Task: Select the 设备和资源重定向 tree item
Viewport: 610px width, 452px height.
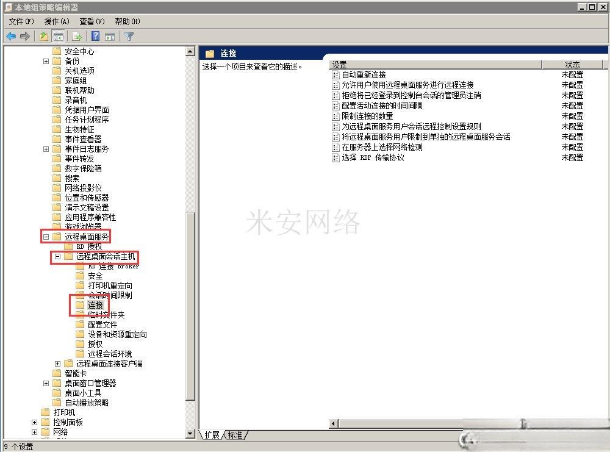Action: tap(118, 334)
